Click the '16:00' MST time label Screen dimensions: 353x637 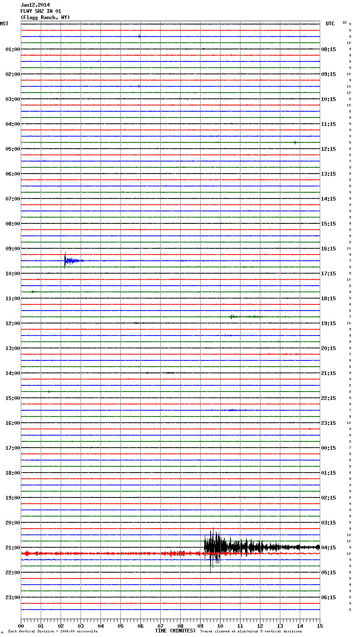tap(13, 423)
